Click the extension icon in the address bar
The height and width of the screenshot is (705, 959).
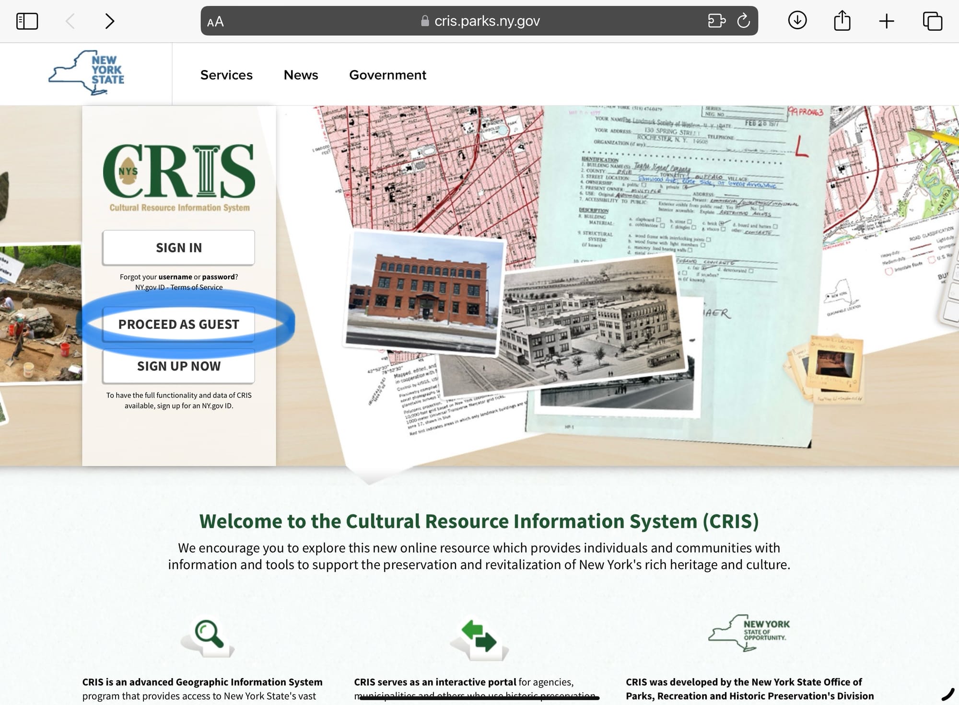[716, 21]
